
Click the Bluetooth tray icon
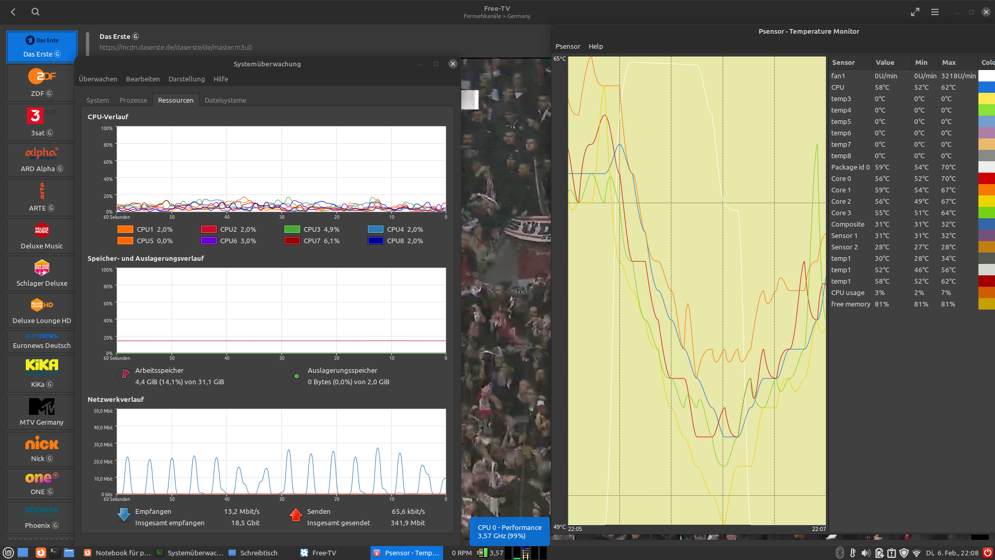click(840, 553)
